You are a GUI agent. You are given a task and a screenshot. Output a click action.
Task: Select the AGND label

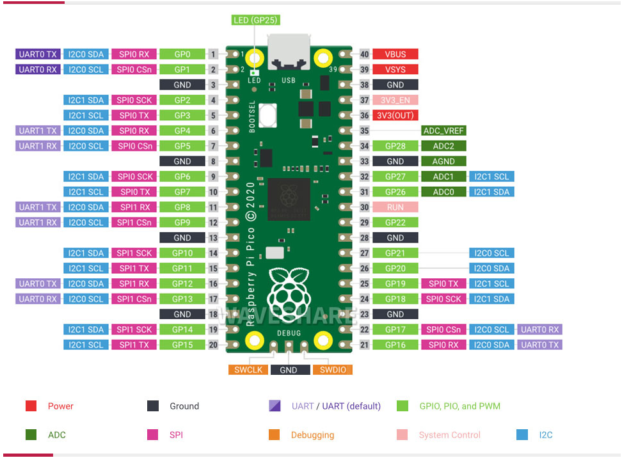click(x=443, y=161)
